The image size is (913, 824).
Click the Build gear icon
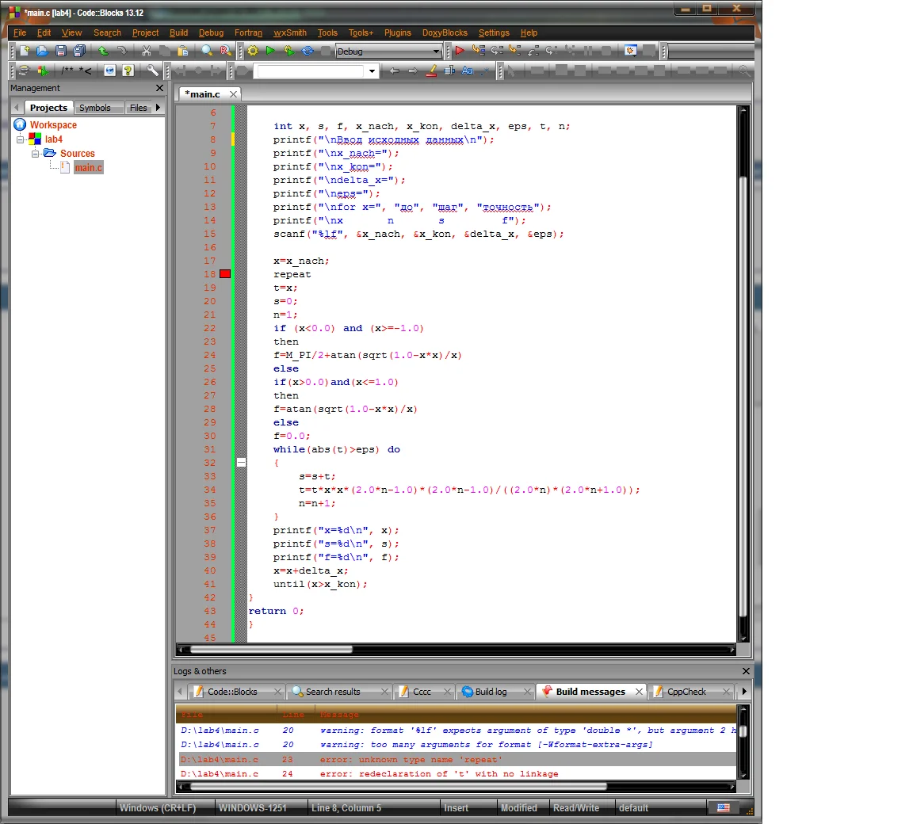253,51
